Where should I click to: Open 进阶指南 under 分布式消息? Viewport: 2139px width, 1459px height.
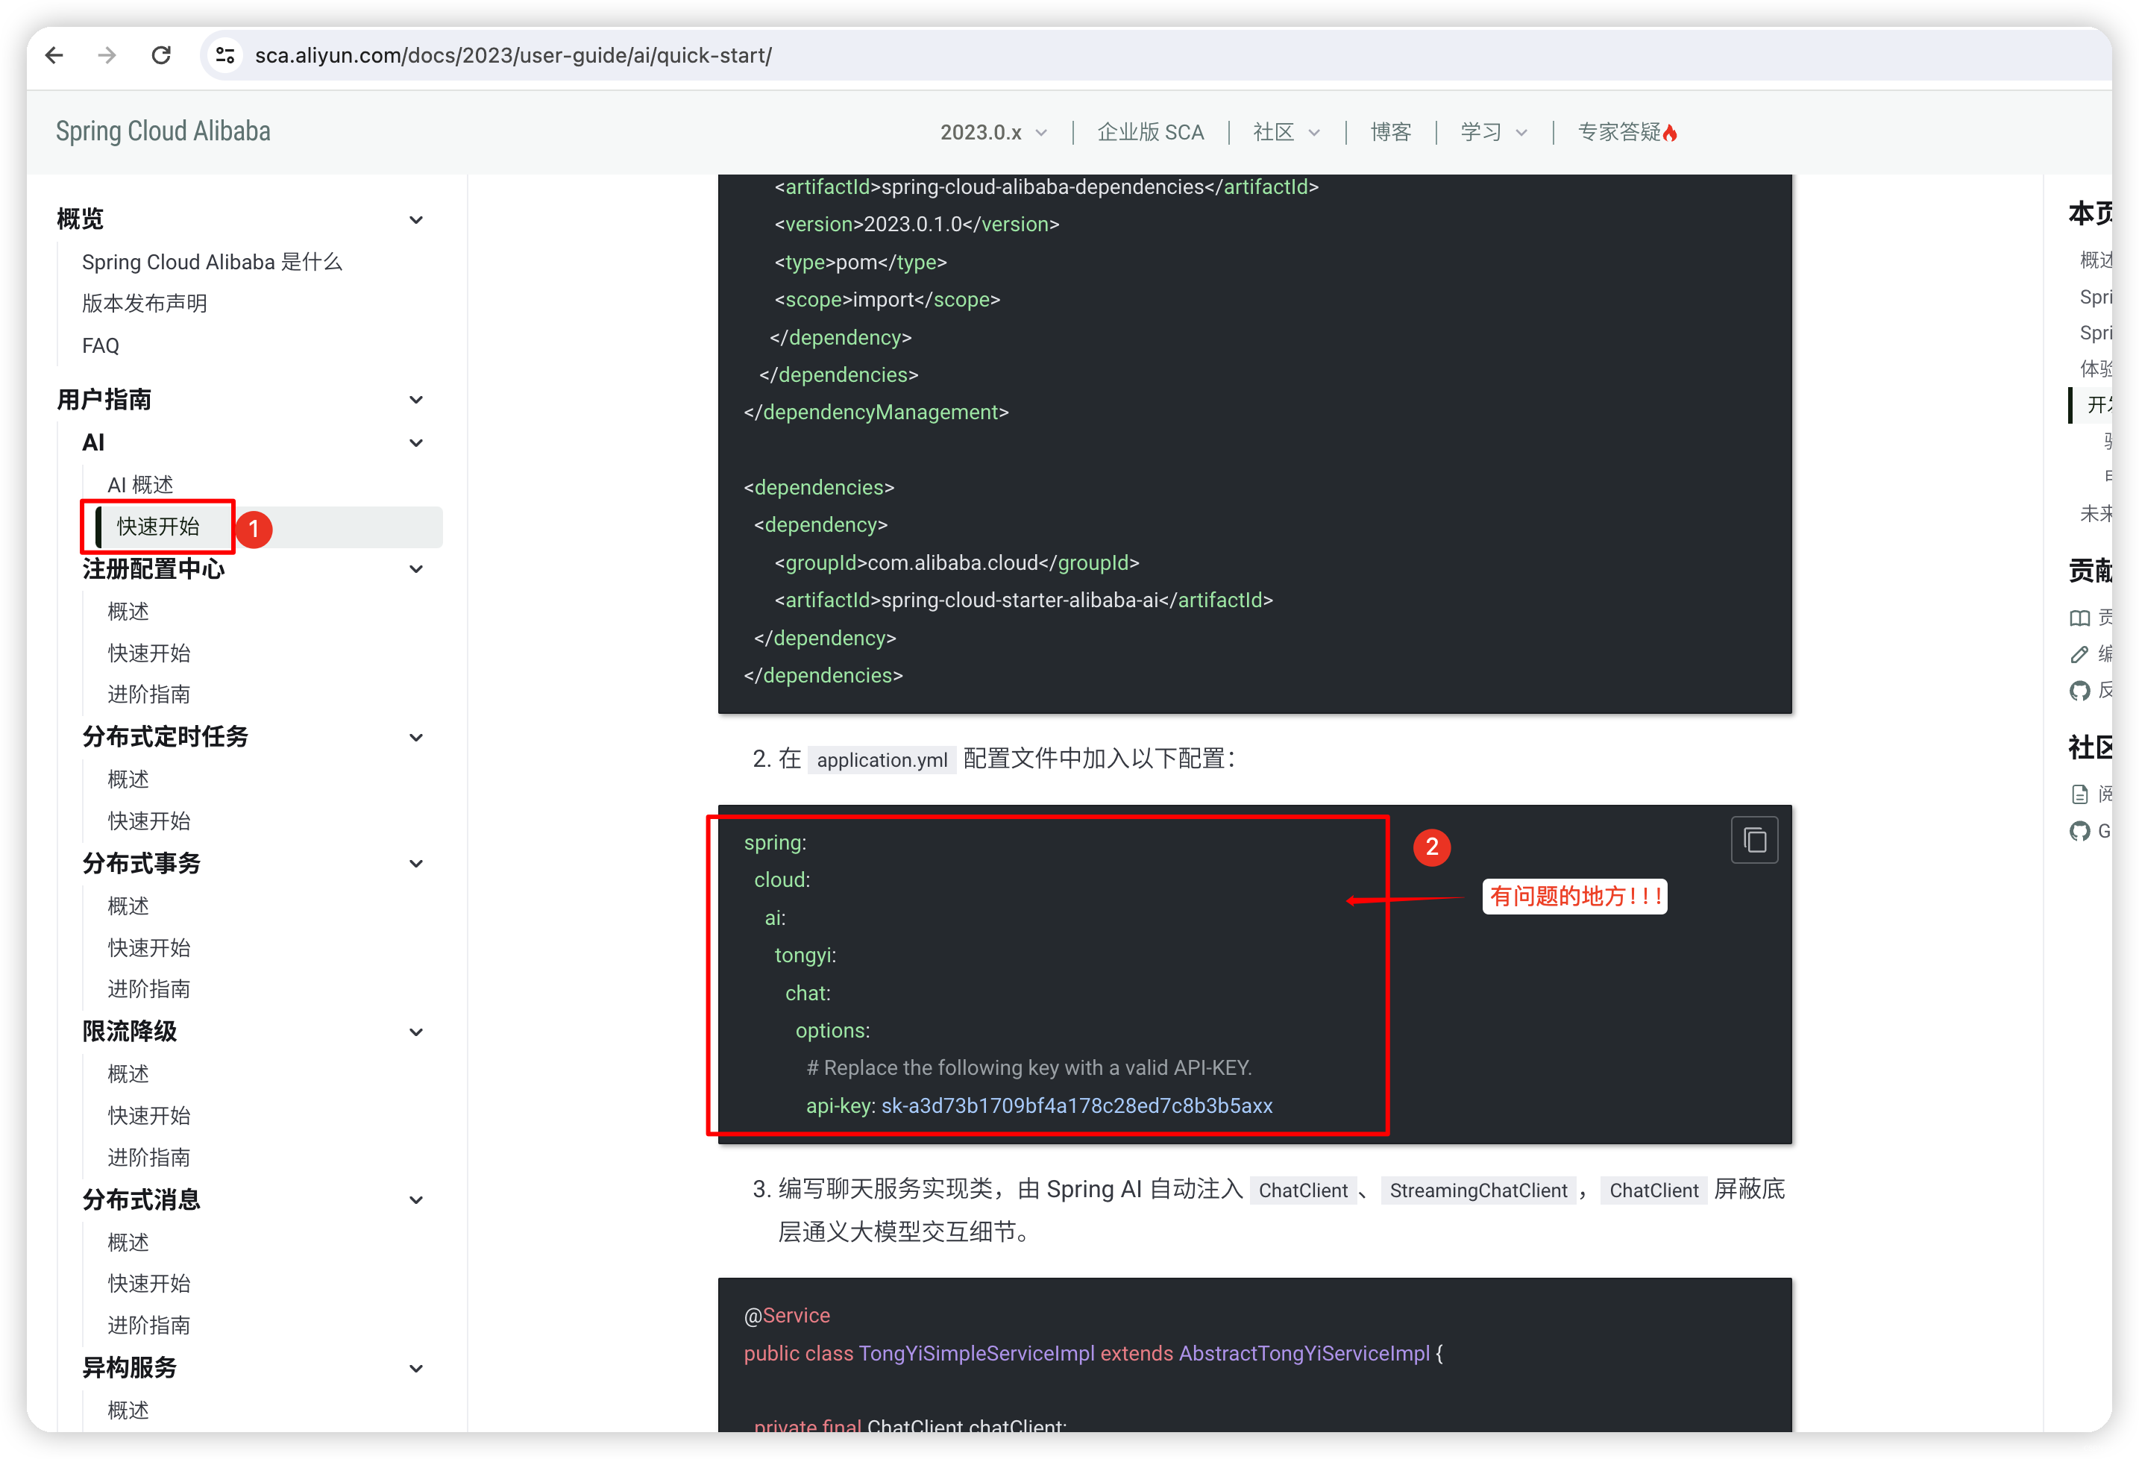149,1325
